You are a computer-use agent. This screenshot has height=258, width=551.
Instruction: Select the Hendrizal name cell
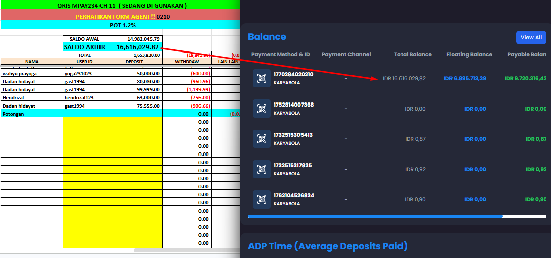pos(32,97)
